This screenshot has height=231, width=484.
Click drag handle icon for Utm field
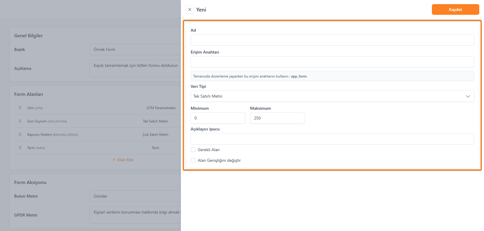[20, 108]
